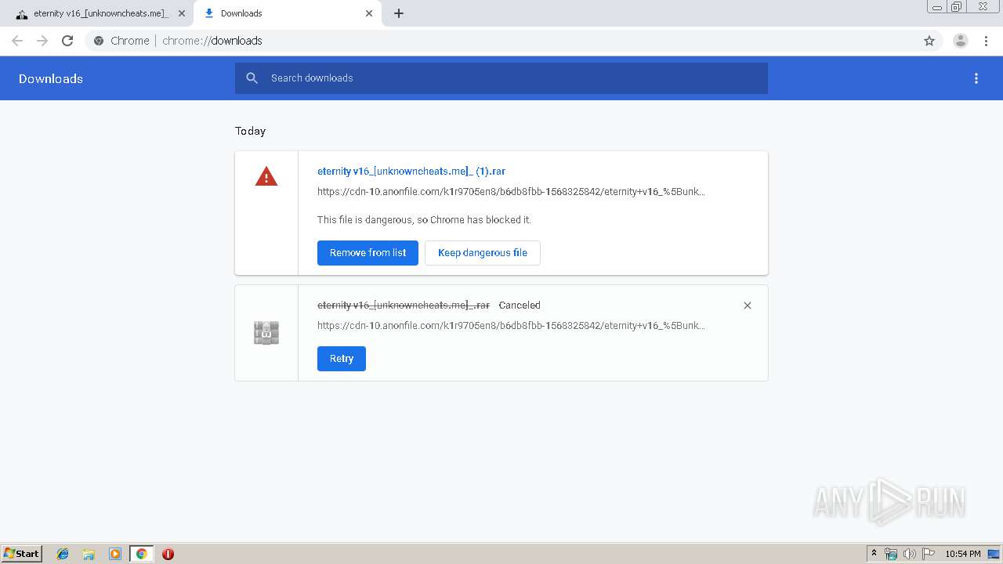1003x564 pixels.
Task: Choose Keep dangerous file
Action: coord(483,253)
